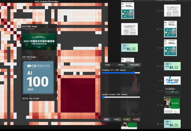Open the CB Insights AI 100 2022 image
Screen dimensions: 191x131
click(x=38, y=77)
